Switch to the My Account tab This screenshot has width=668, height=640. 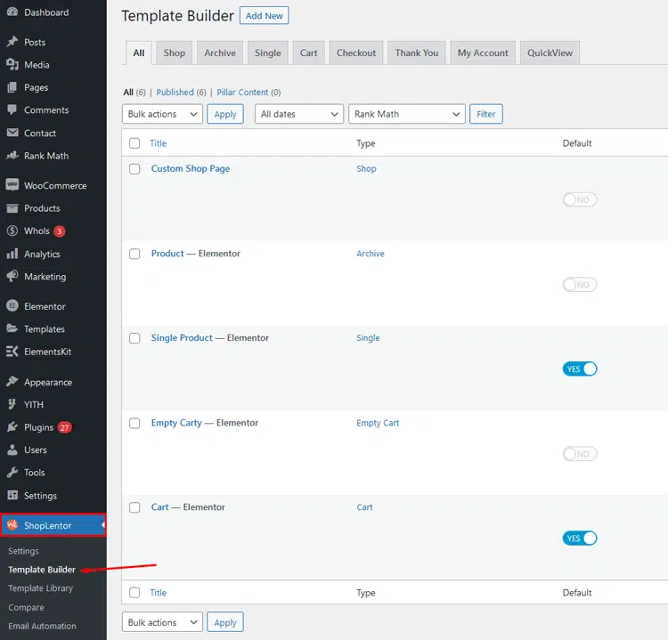(x=483, y=53)
